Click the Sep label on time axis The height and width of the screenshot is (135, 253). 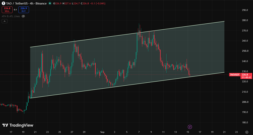coord(102,132)
